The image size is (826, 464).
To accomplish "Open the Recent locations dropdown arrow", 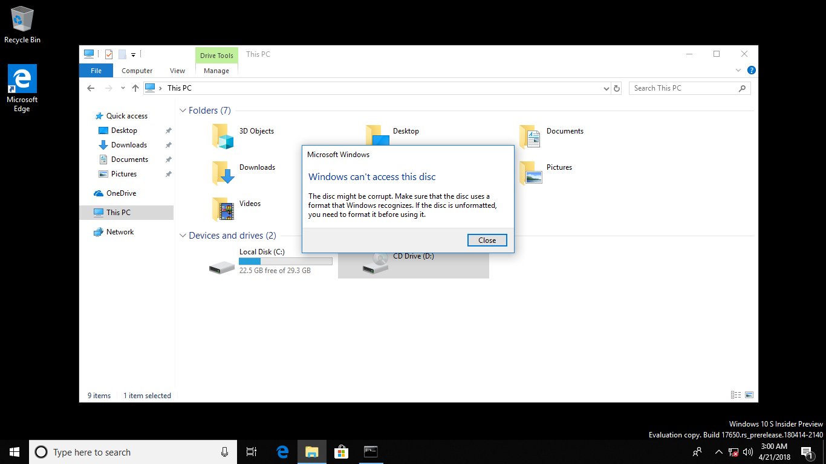I will [x=123, y=88].
